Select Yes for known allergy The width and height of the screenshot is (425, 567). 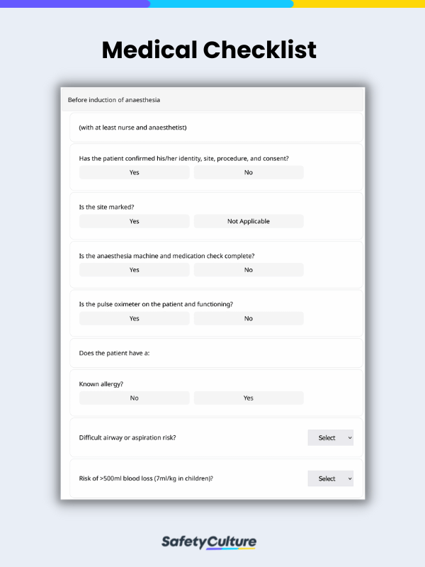coord(248,398)
